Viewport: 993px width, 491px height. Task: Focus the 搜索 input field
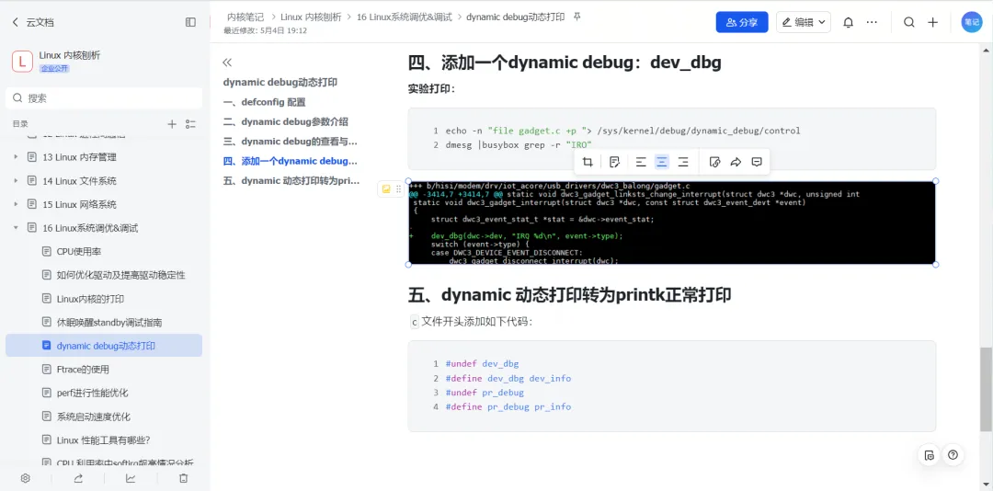coord(104,98)
